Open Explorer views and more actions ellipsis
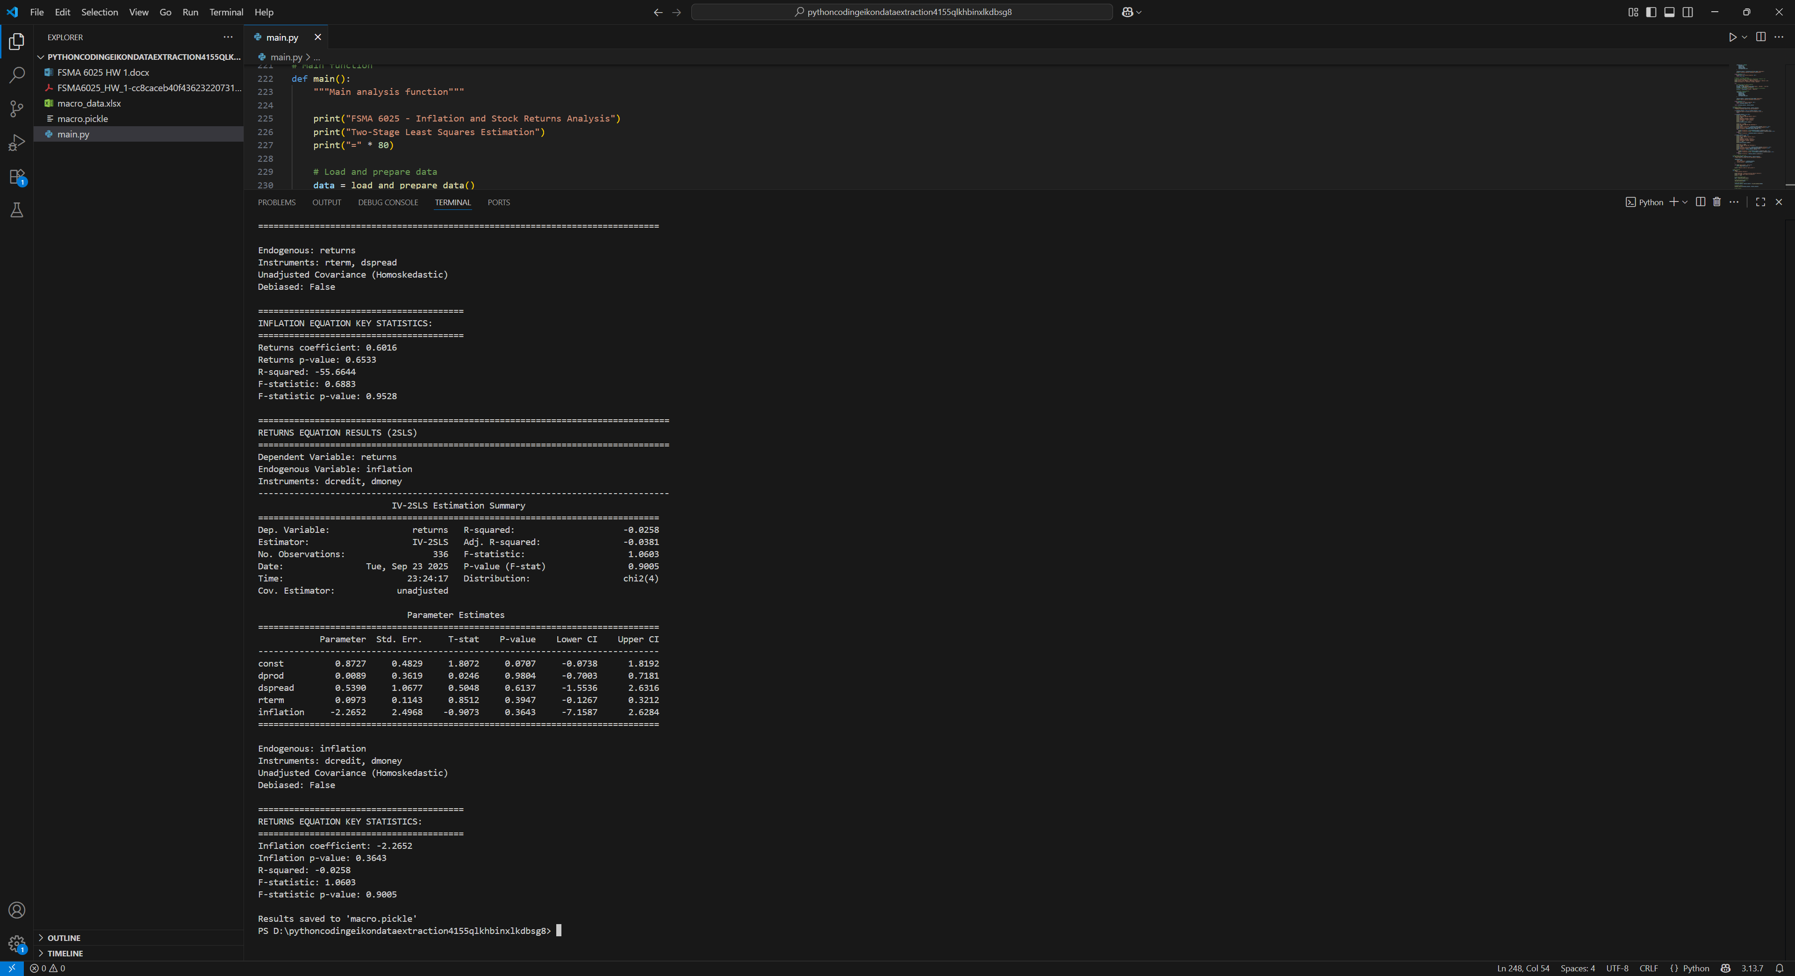The height and width of the screenshot is (976, 1795). pos(228,37)
